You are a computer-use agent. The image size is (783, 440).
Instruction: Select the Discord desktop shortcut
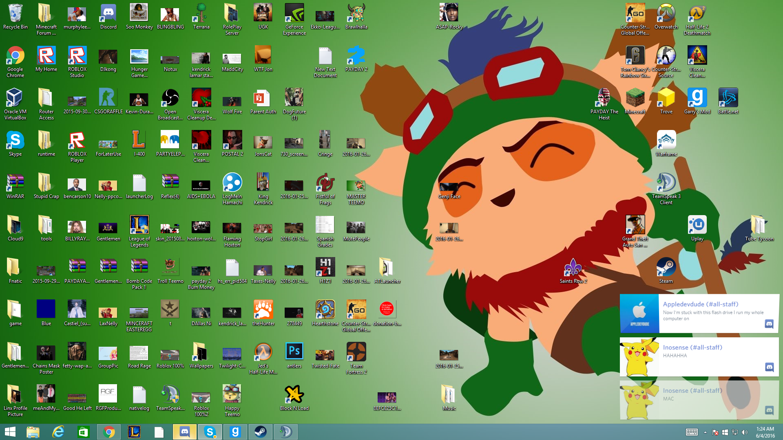coord(108,17)
